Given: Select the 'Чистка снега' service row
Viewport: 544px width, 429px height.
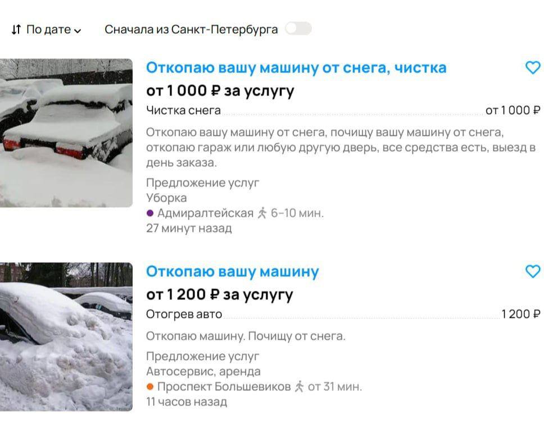Looking at the screenshot, I should click(343, 111).
